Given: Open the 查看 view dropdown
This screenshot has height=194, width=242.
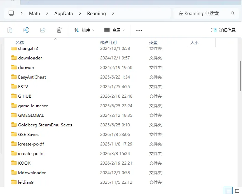Looking at the screenshot, I should tap(115, 30).
